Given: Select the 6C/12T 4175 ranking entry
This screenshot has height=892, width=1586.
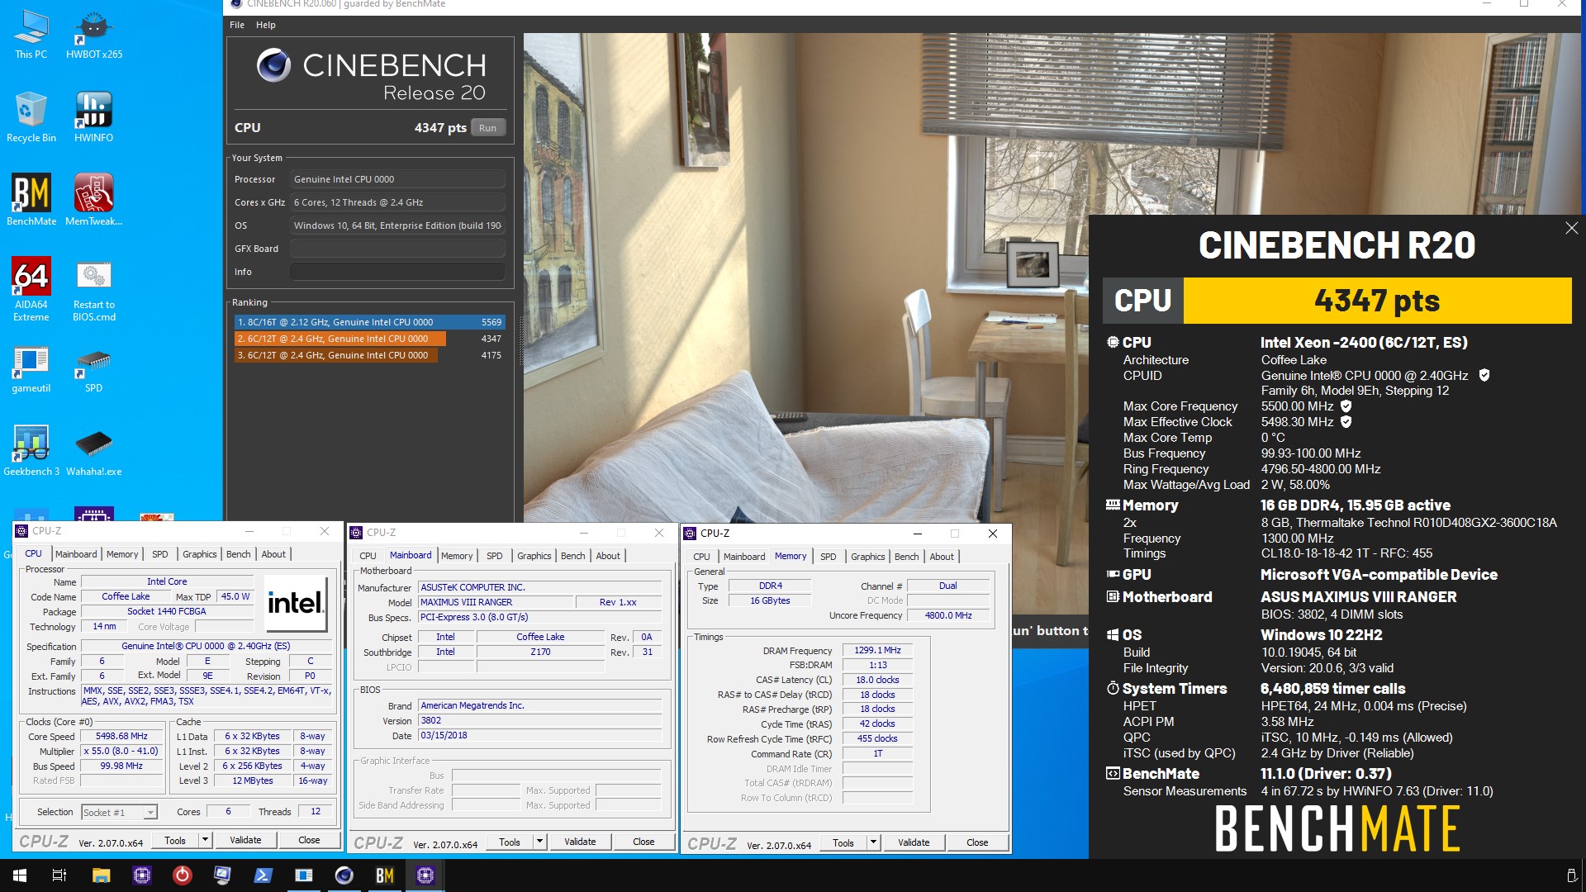Looking at the screenshot, I should 369,355.
